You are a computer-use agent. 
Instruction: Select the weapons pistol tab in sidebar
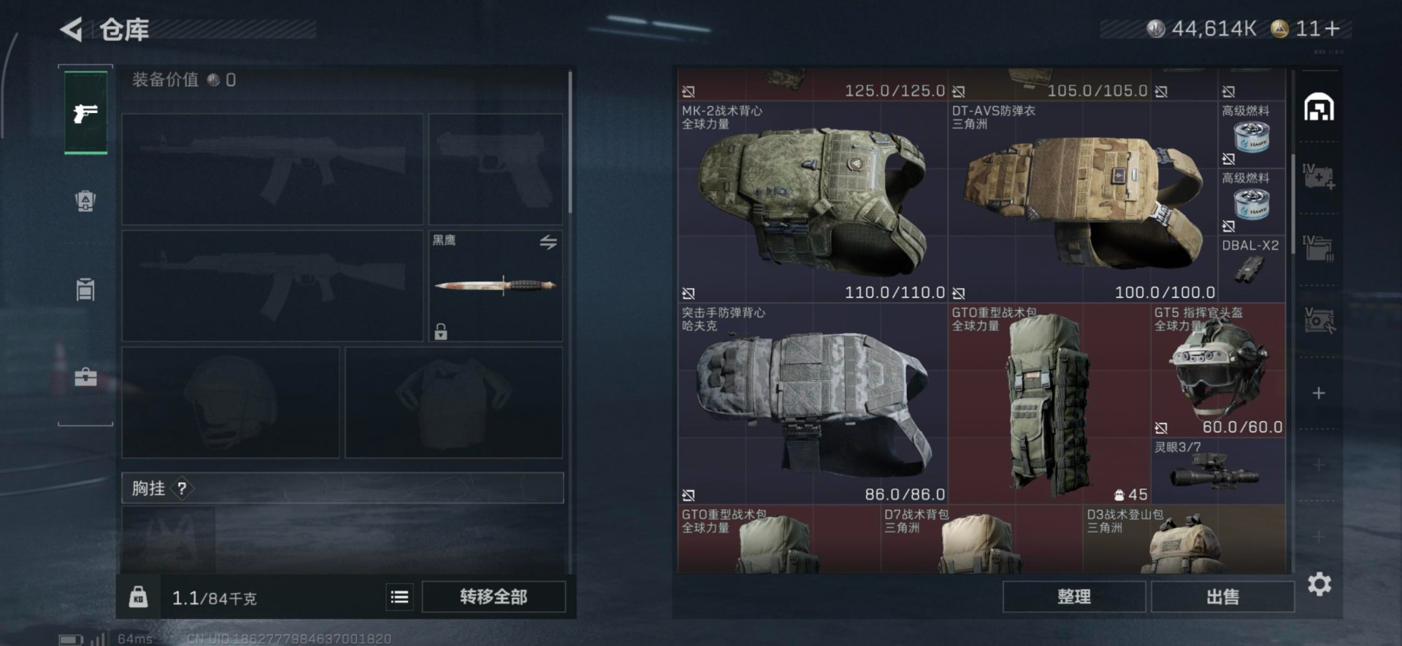click(x=85, y=113)
